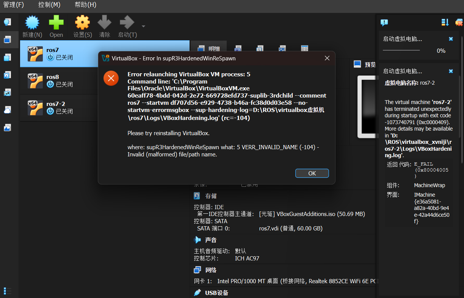
Task: Click the list toggle icon at sidebar bottom
Action: click(x=8, y=291)
